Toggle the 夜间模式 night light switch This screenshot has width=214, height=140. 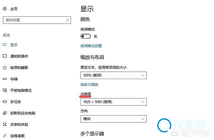[x=86, y=36]
